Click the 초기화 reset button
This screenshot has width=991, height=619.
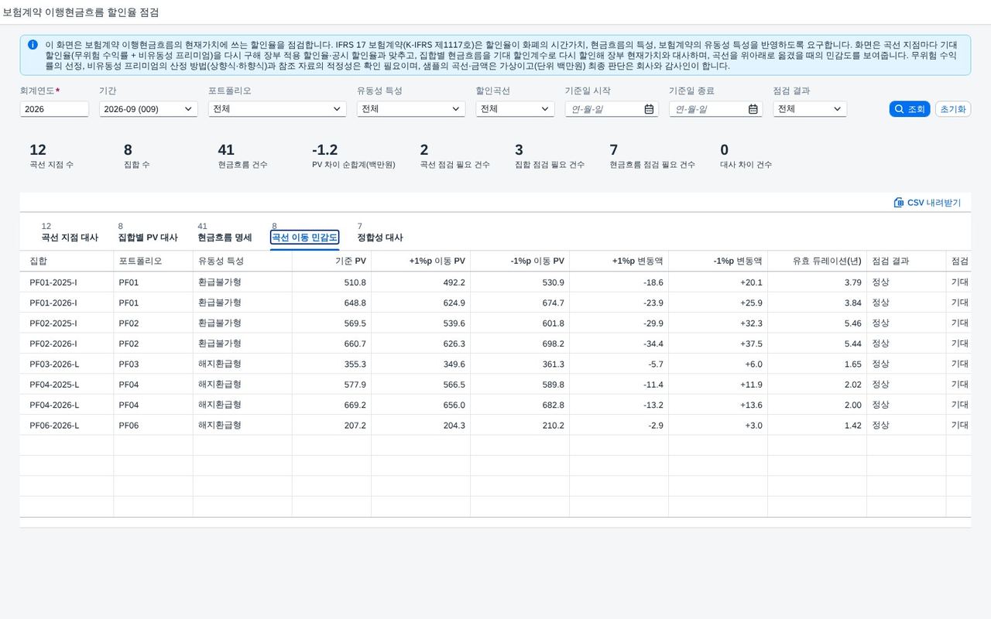tap(953, 109)
